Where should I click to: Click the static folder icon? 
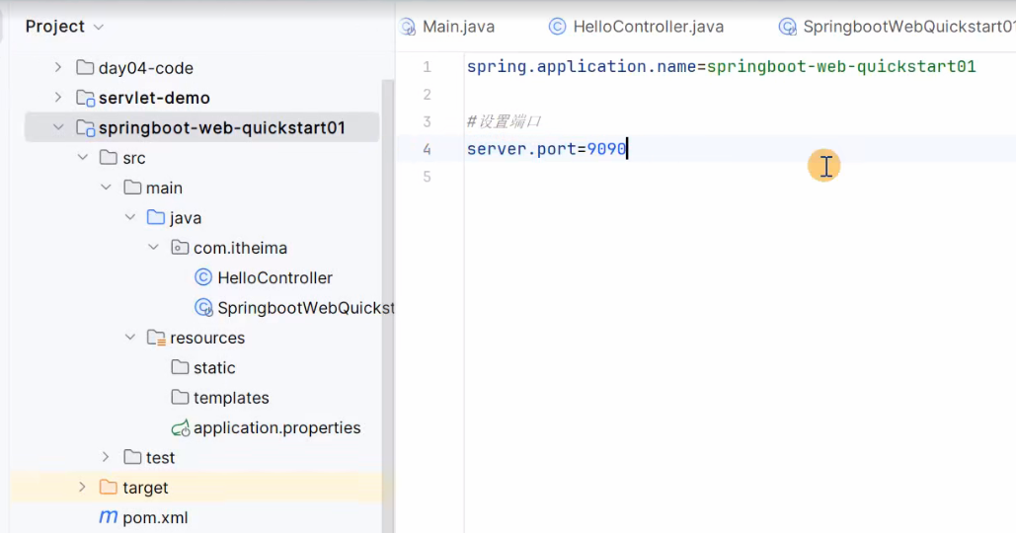pyautogui.click(x=180, y=367)
